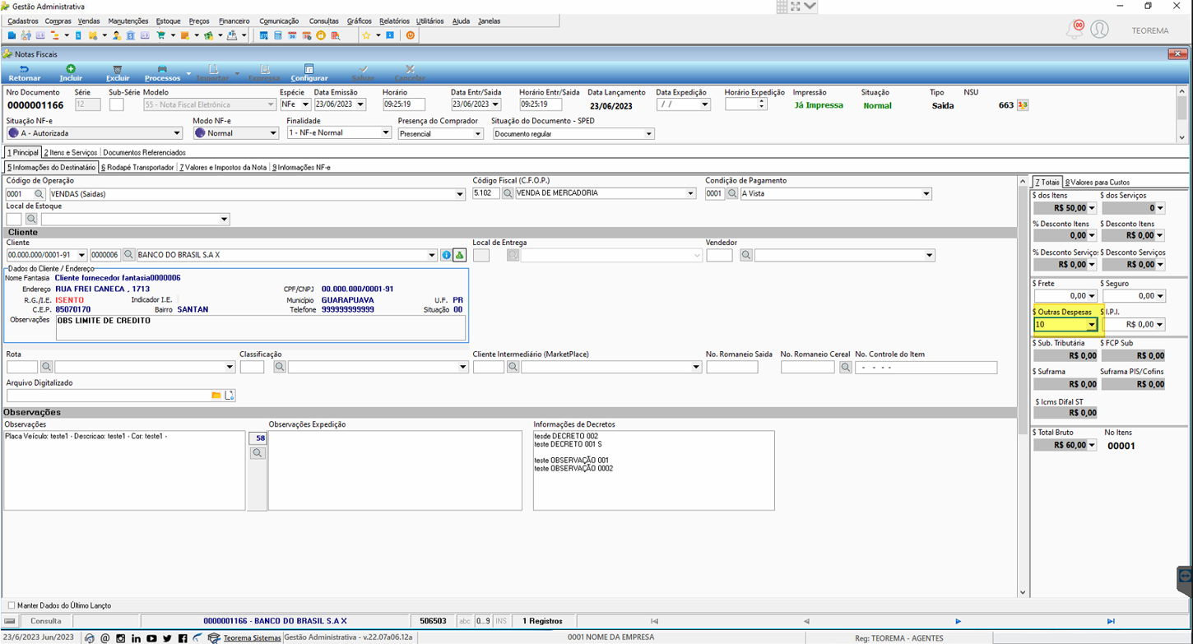Click the header area vertical scrollbar
The height and width of the screenshot is (644, 1193).
1182,114
